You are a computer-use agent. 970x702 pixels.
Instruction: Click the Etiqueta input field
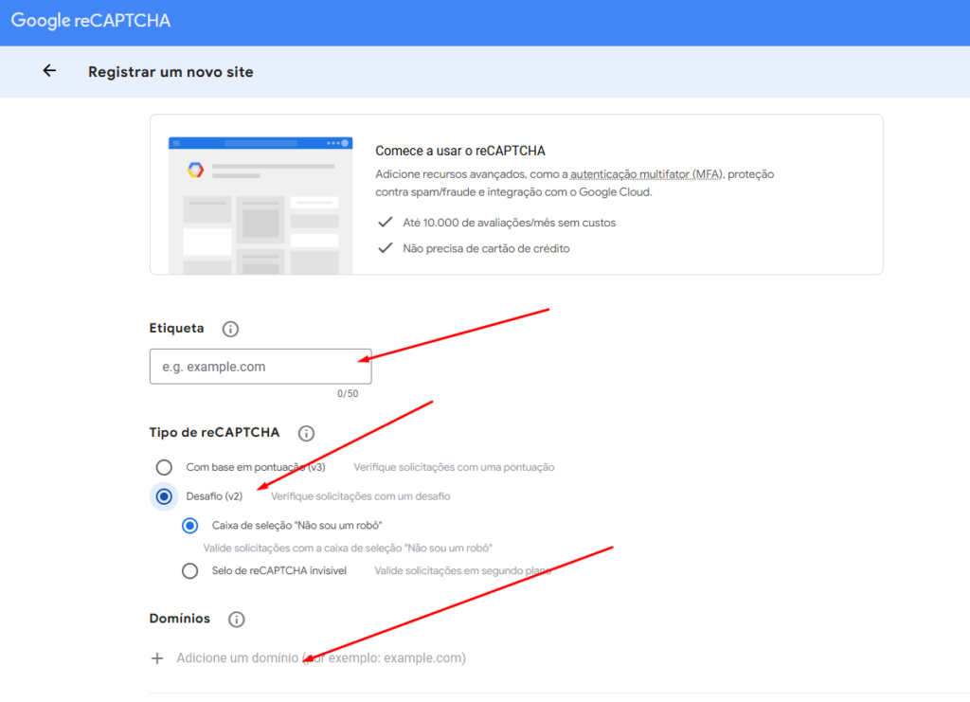pyautogui.click(x=260, y=367)
